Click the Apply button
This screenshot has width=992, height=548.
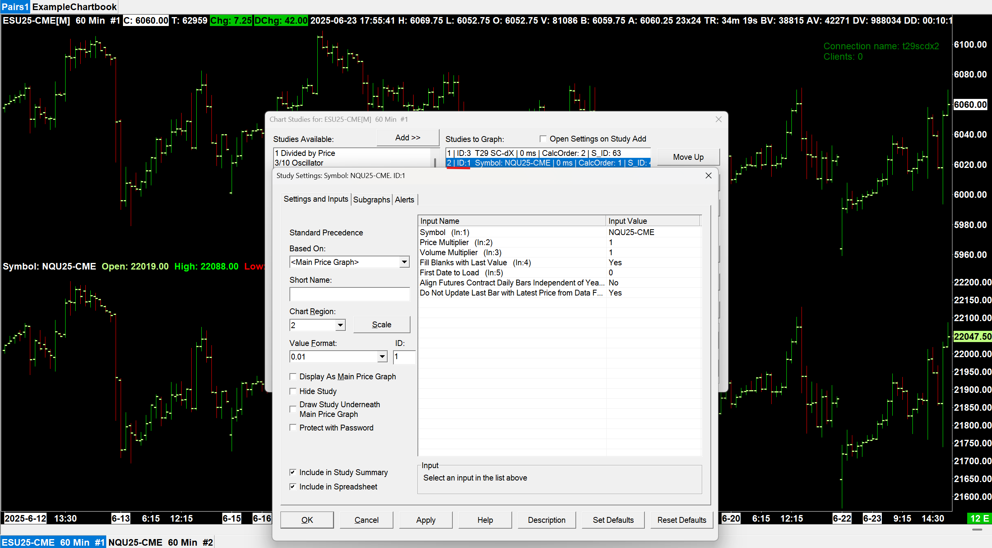(426, 520)
